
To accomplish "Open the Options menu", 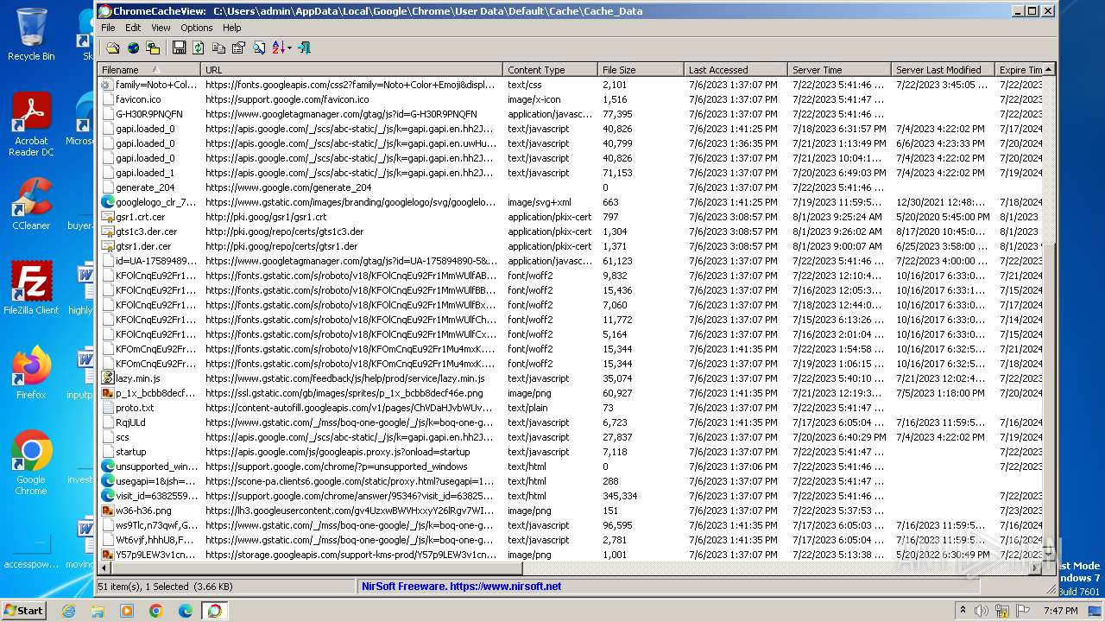I will [x=197, y=28].
